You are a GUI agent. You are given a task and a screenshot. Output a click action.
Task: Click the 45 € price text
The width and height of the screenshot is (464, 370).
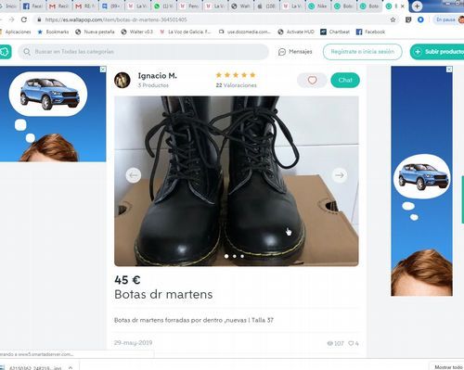127,280
